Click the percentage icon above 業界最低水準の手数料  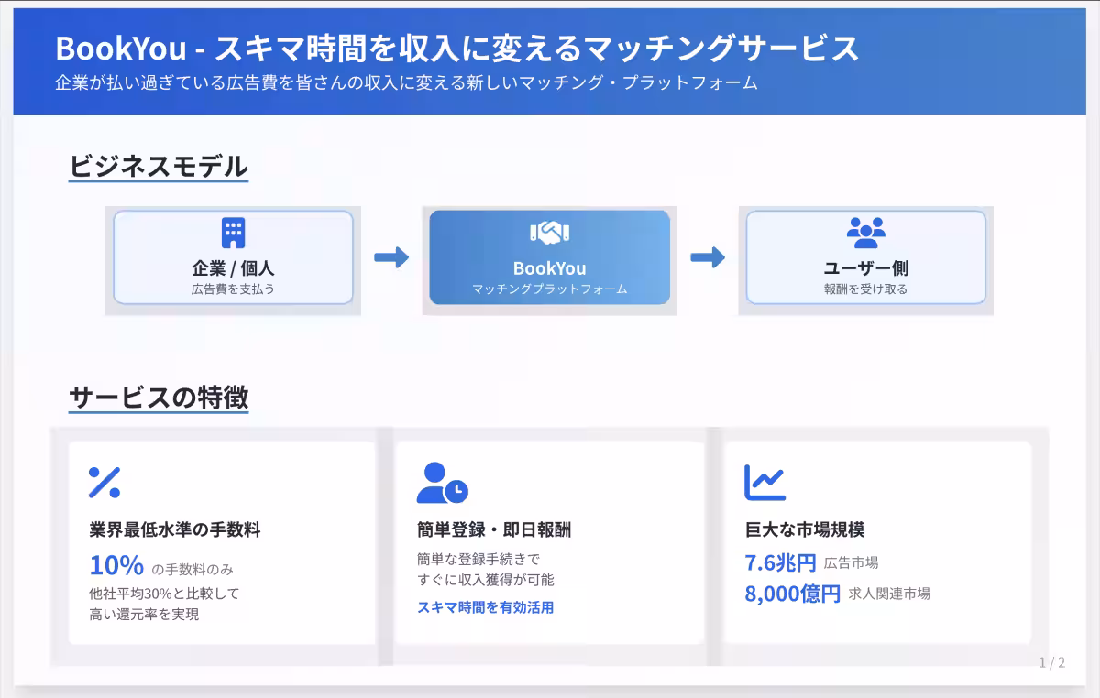(105, 481)
